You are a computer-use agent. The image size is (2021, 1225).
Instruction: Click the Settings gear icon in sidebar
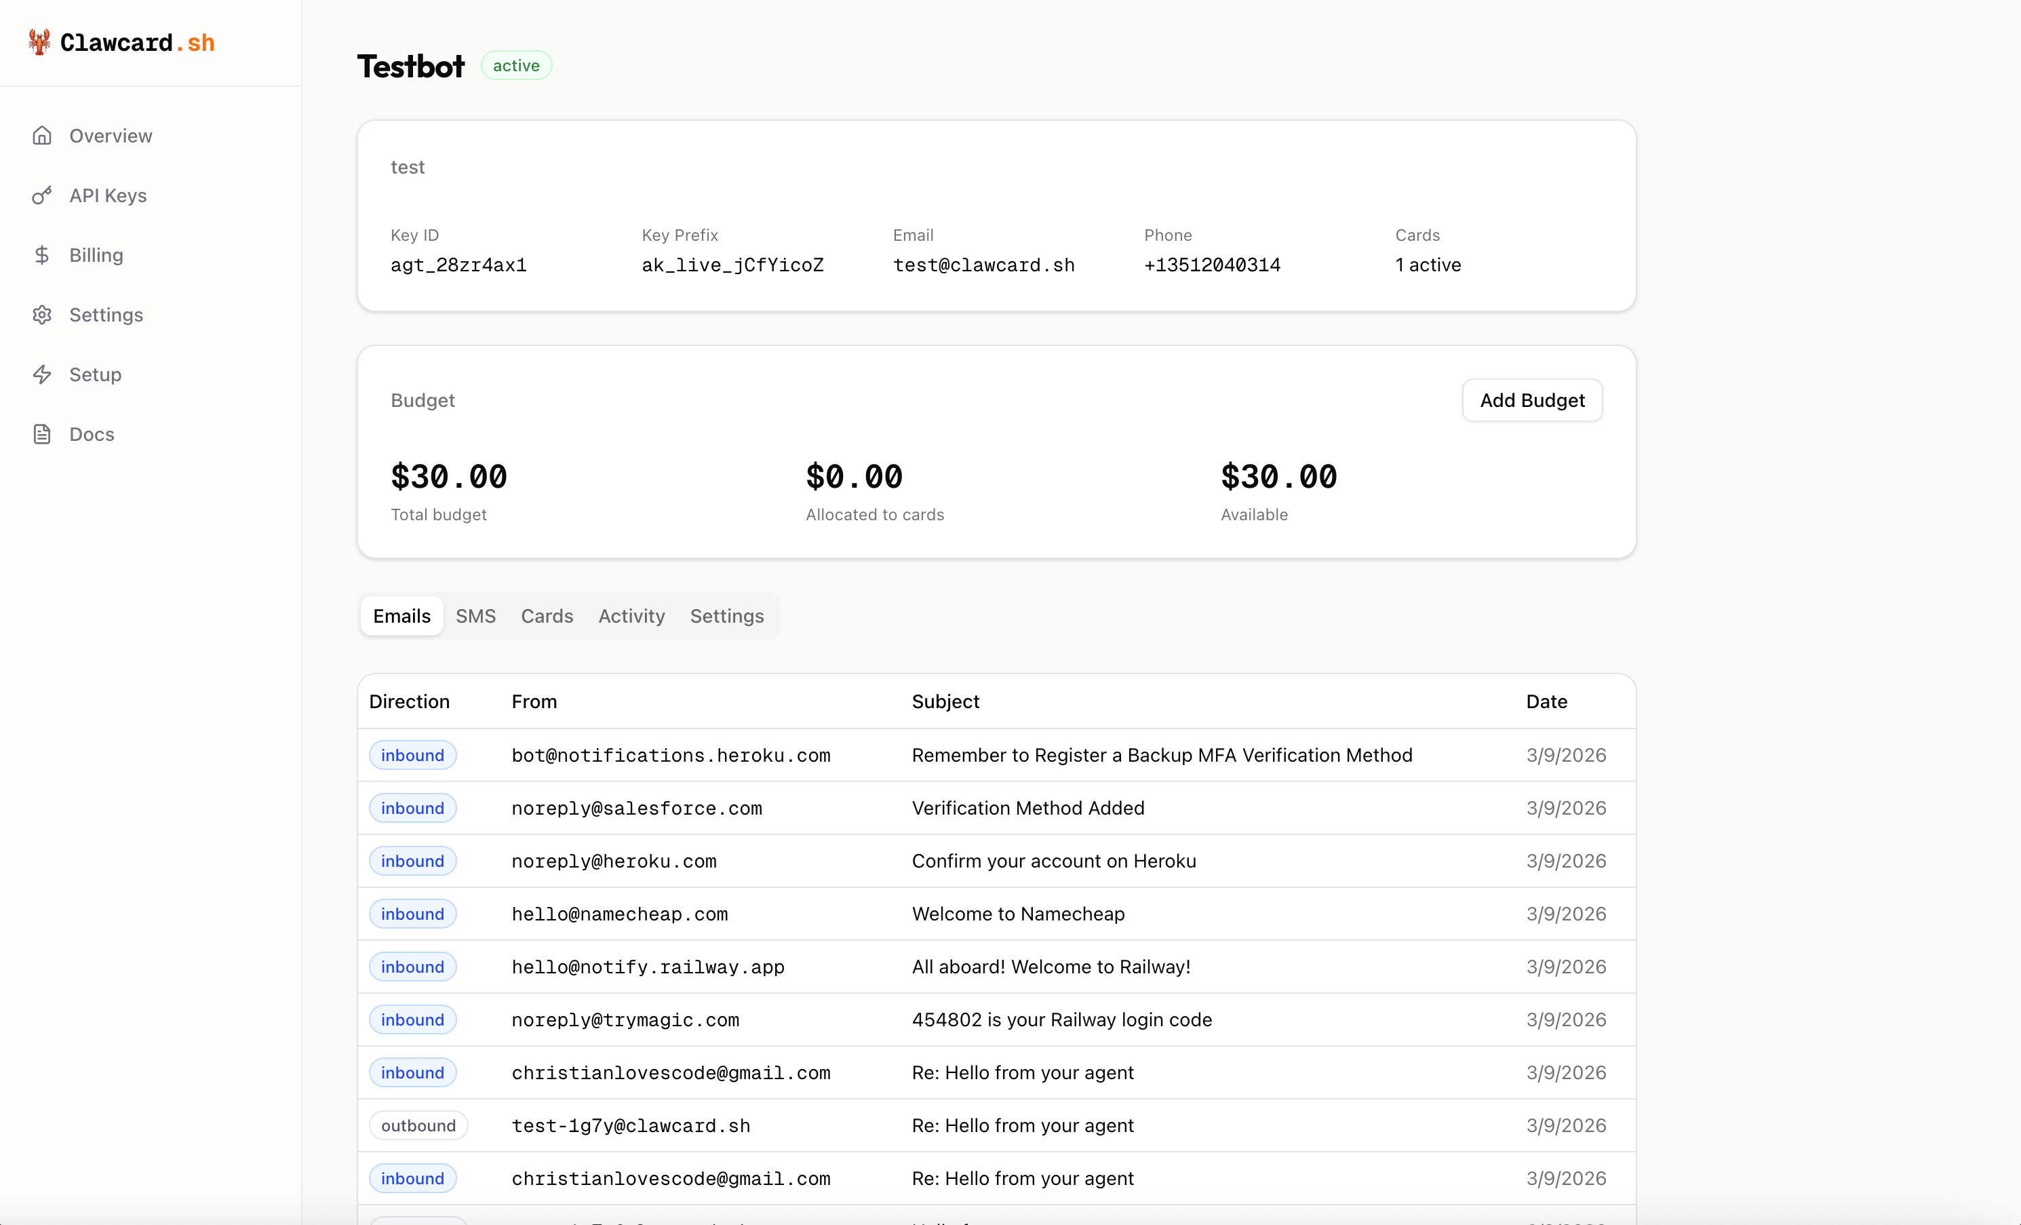point(42,315)
